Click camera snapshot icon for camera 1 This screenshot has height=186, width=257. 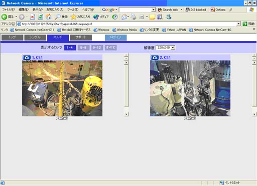tap(27, 58)
